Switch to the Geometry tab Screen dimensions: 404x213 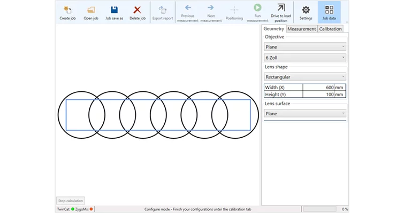273,29
